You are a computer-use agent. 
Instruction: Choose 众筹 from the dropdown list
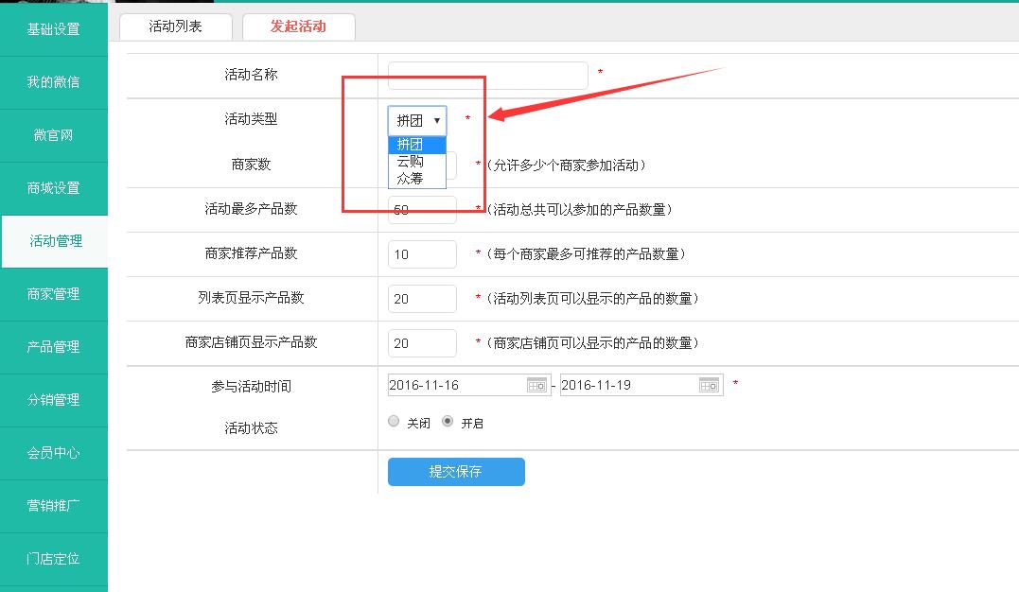point(411,178)
